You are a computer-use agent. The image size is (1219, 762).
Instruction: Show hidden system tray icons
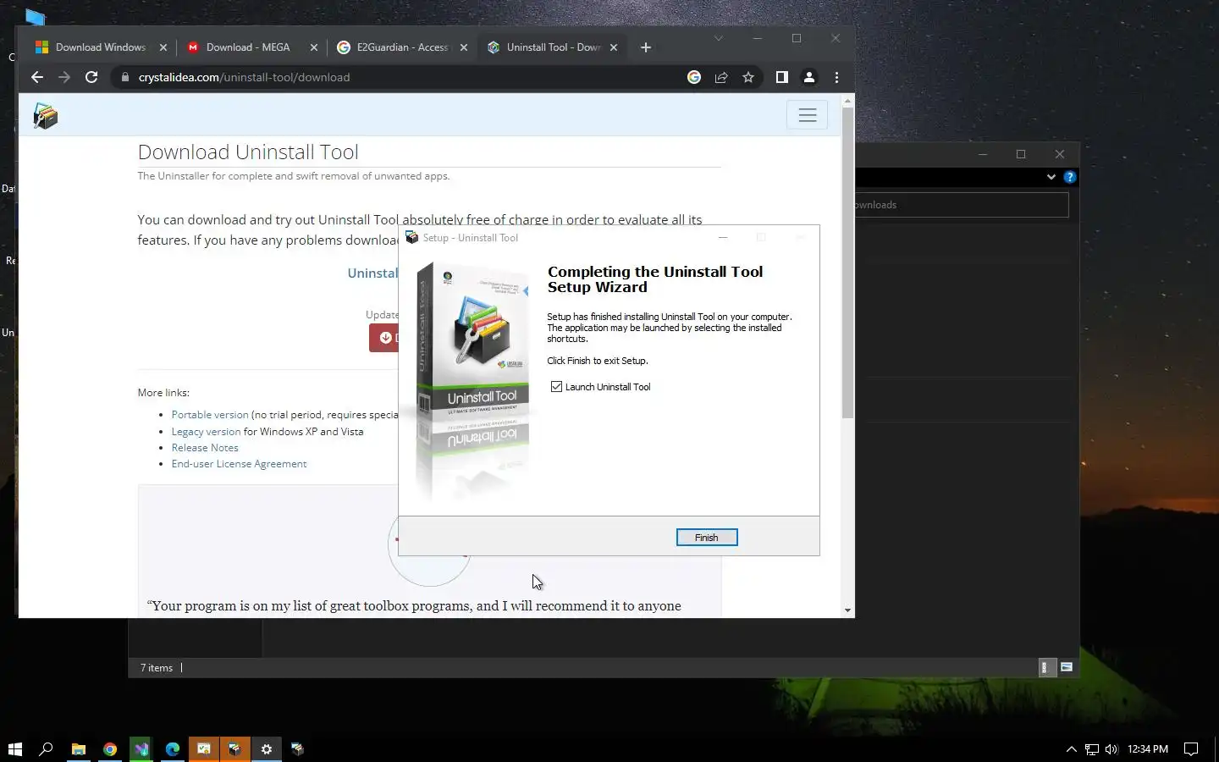click(x=1071, y=748)
